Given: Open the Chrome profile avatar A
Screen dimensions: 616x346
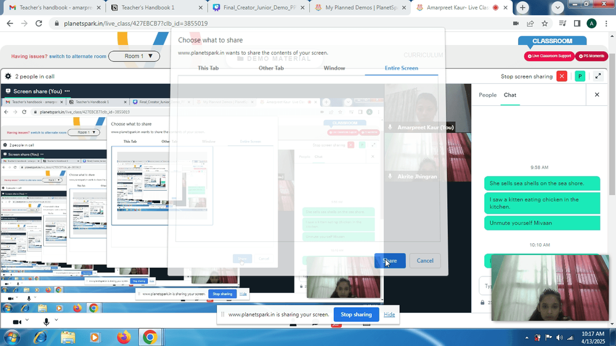Looking at the screenshot, I should [x=591, y=23].
